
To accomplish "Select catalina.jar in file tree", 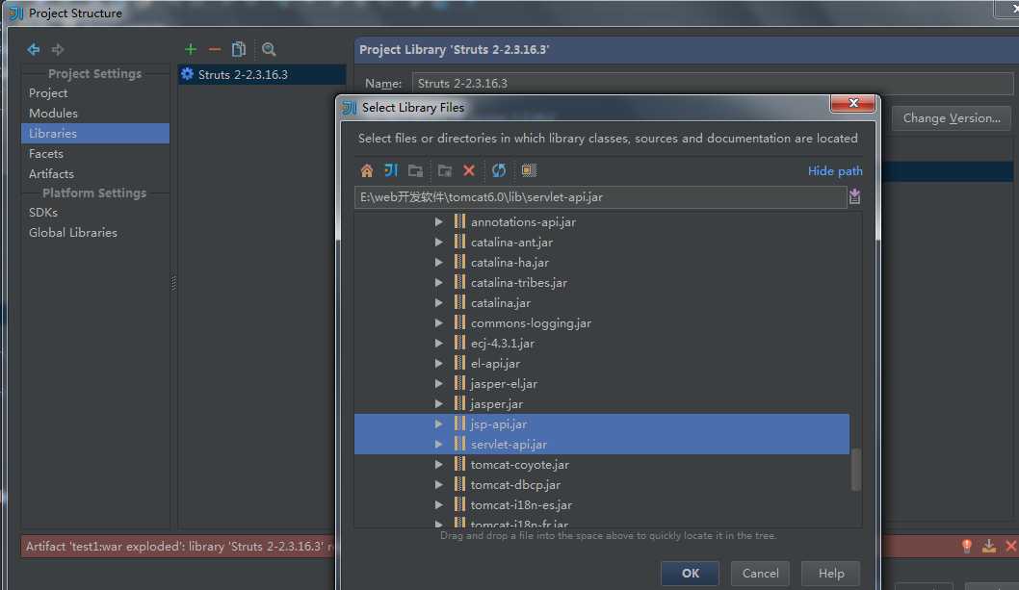I will tap(501, 303).
